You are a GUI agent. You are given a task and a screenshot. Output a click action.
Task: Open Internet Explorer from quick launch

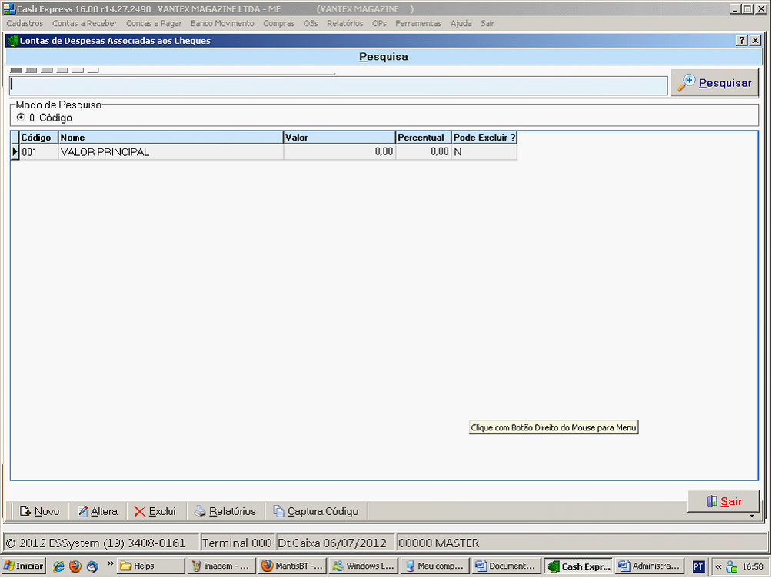pyautogui.click(x=58, y=566)
